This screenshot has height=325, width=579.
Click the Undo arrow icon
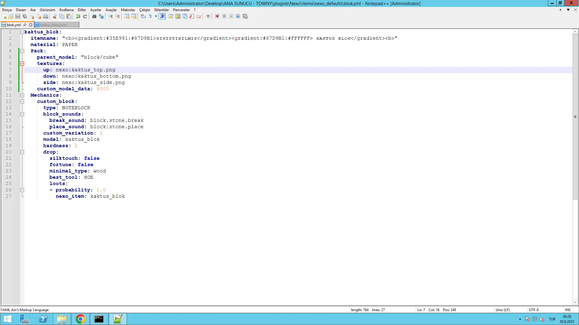[x=78, y=16]
